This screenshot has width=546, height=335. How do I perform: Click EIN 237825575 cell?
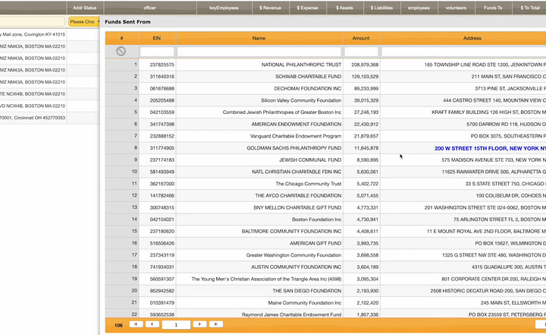158,65
